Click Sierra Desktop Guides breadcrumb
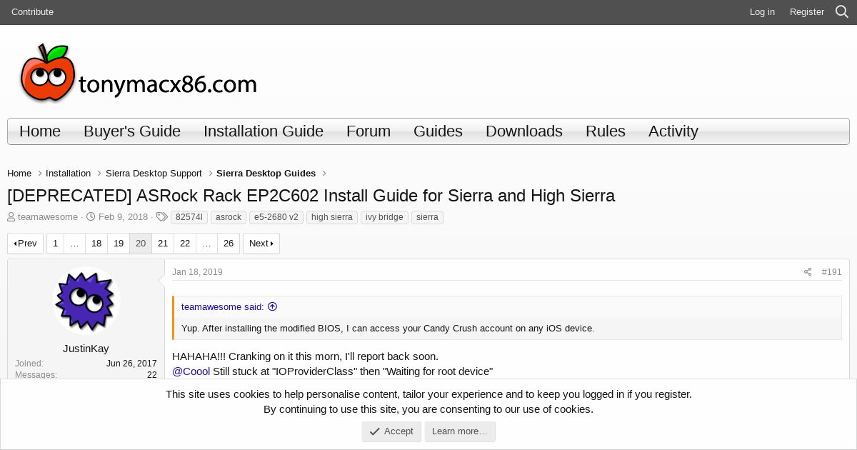 coord(266,174)
